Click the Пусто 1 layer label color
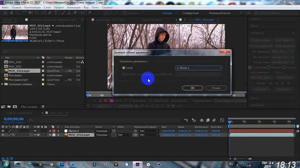The image size is (300, 168). tap(54, 131)
